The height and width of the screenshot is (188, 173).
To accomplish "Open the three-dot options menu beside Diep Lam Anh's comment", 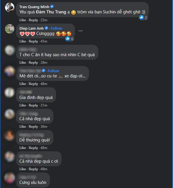I will tap(81, 31).
